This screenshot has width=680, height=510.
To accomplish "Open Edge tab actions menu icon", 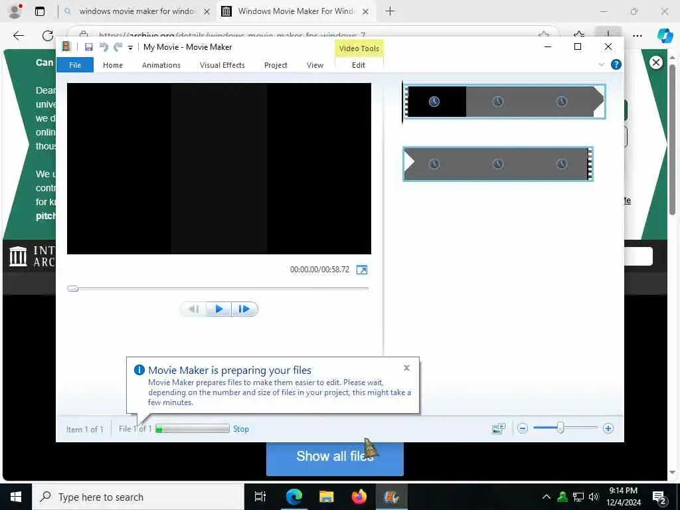I will click(40, 11).
